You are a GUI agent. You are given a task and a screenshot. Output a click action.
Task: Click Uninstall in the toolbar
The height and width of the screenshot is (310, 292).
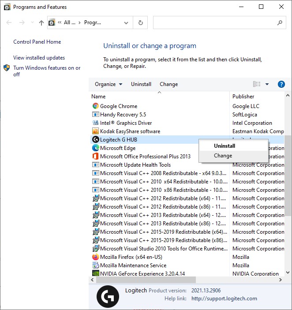(x=141, y=84)
